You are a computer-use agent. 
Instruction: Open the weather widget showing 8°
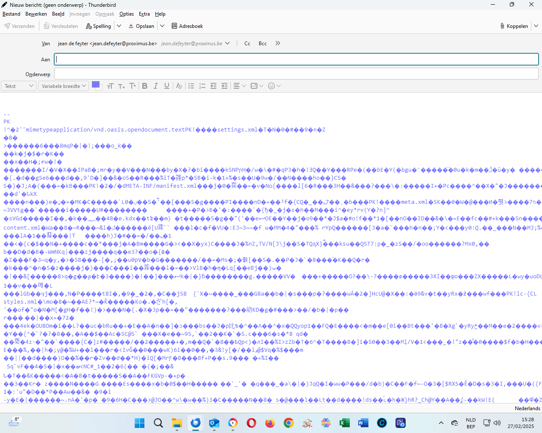pyautogui.click(x=14, y=422)
